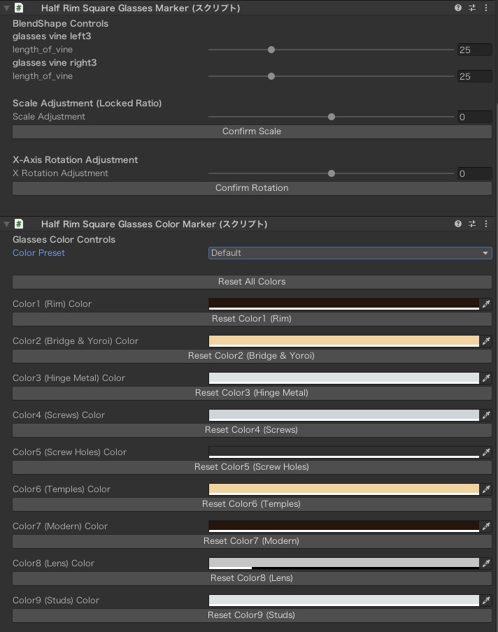Click Reset All Colors

[x=252, y=282]
